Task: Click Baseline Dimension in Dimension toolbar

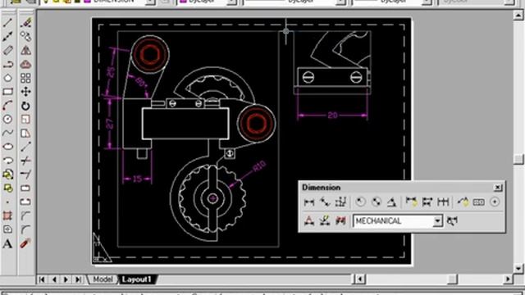Action: coord(427,202)
